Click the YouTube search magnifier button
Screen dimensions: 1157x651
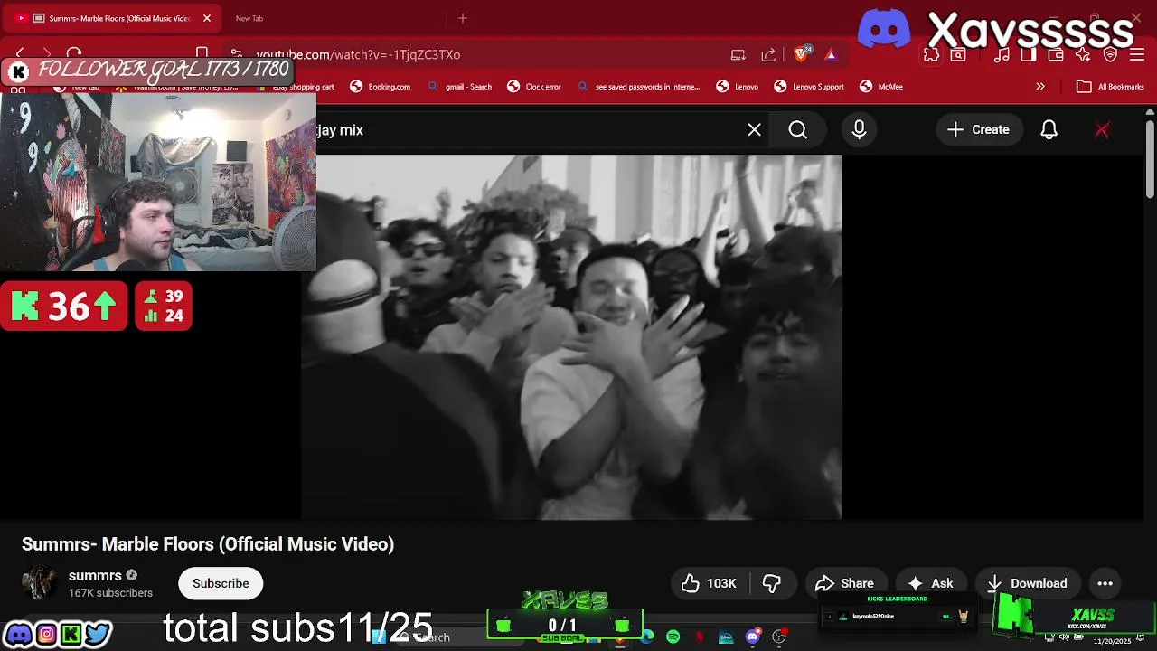point(797,130)
